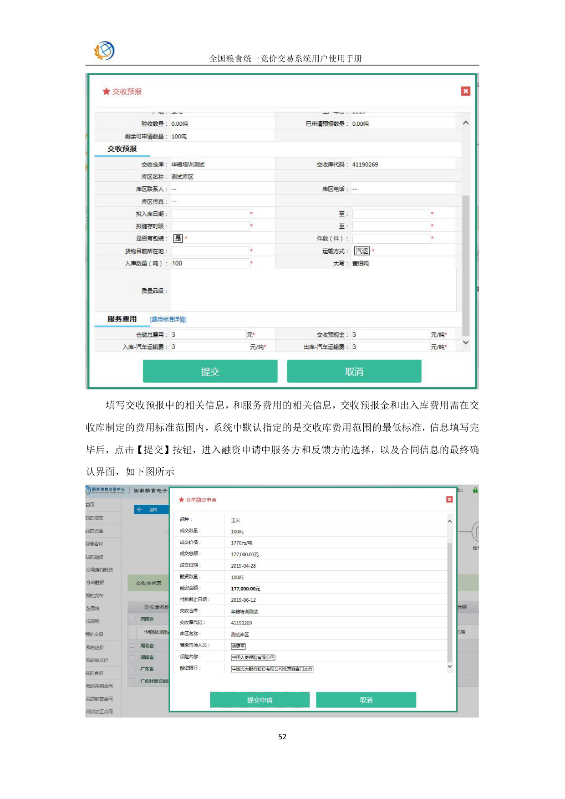Close the 仓单融资申请 dialog

tap(449, 499)
